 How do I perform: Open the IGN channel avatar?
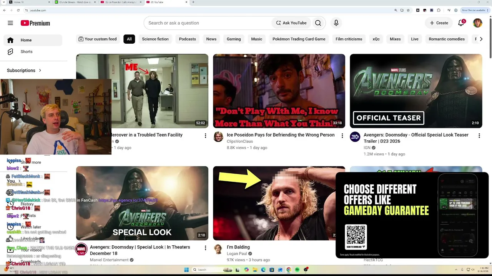[355, 137]
